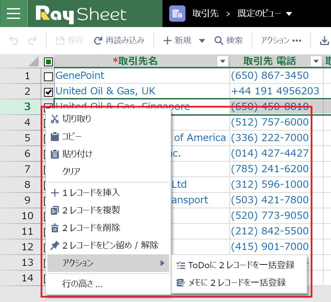Viewport: 331px width, 302px height.
Task: Click the redo arrow icon
Action: 32,41
